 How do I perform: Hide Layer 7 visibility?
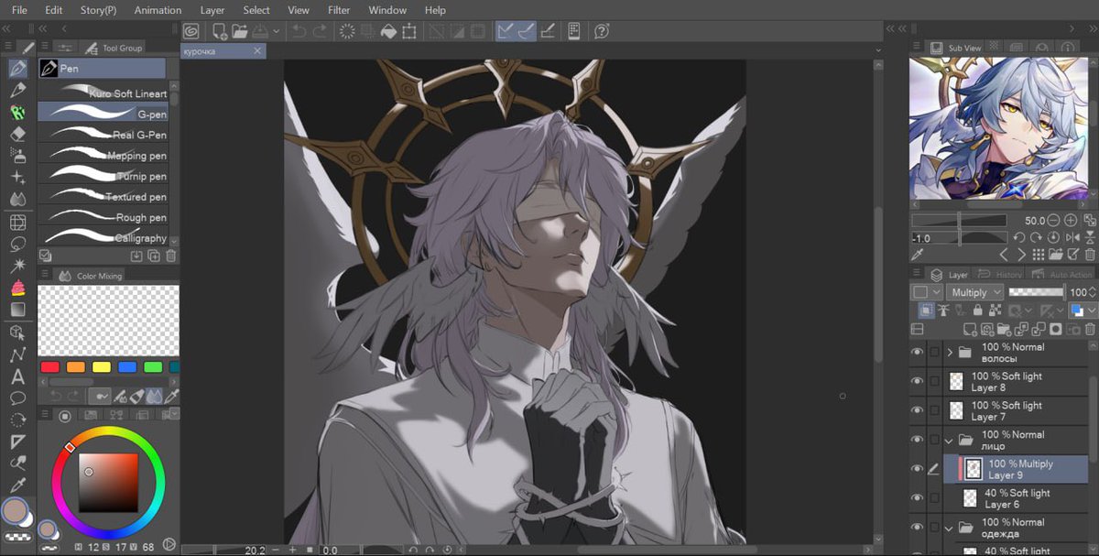pyautogui.click(x=918, y=411)
